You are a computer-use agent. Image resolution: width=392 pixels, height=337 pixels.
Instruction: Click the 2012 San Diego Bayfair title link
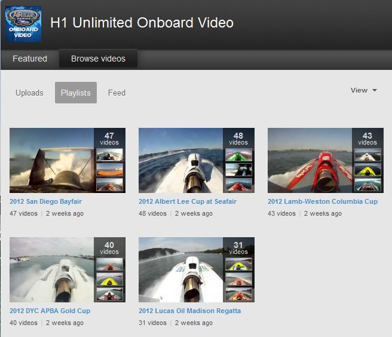click(46, 201)
